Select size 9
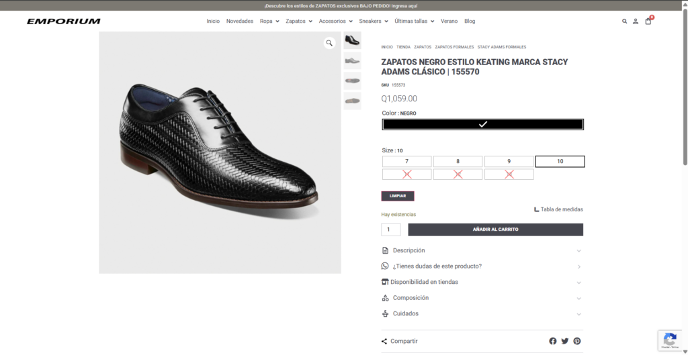This screenshot has width=688, height=355. click(509, 161)
